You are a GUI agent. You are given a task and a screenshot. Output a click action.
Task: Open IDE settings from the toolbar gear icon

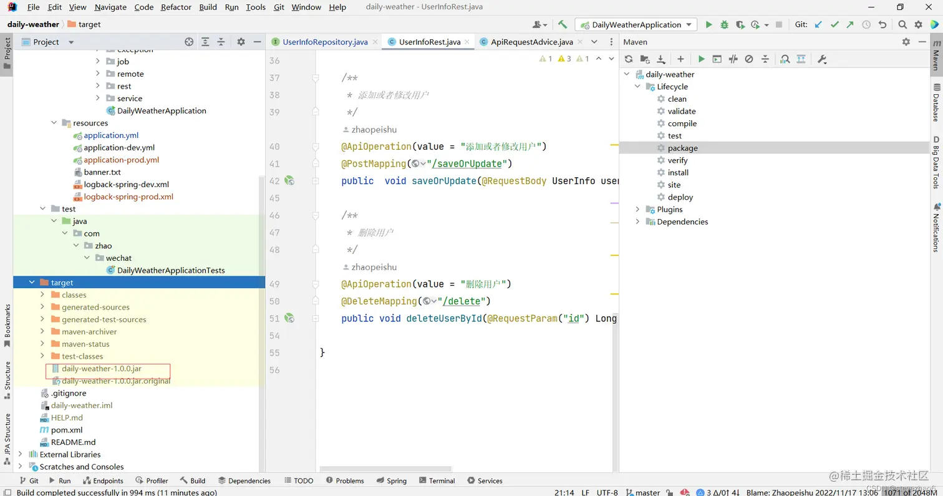918,24
